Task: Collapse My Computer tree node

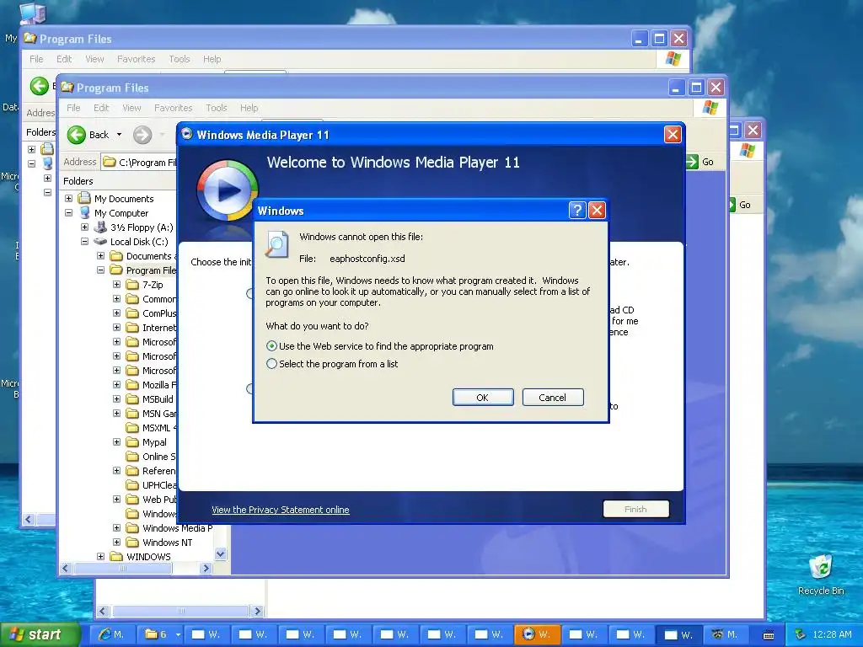Action: (x=69, y=212)
